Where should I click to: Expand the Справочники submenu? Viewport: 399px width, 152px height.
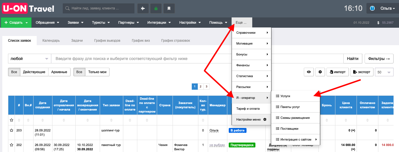pos(251,33)
